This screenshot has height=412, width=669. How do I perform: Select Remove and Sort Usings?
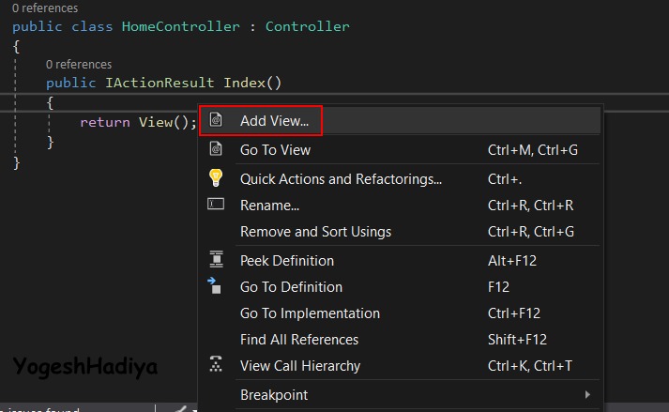click(x=315, y=231)
